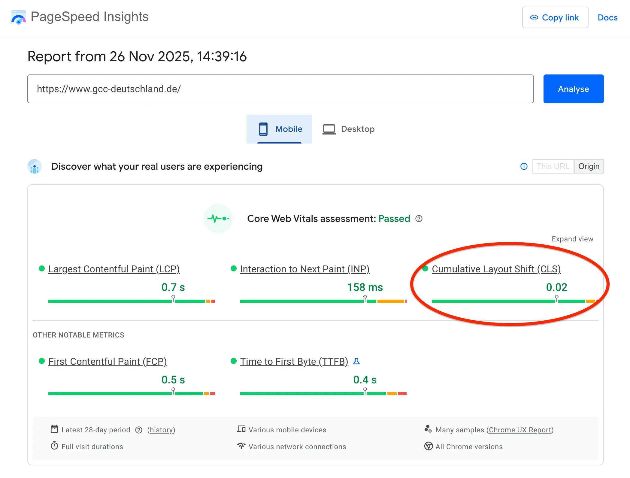630x478 pixels.
Task: Select the Mobile tab
Action: point(280,129)
